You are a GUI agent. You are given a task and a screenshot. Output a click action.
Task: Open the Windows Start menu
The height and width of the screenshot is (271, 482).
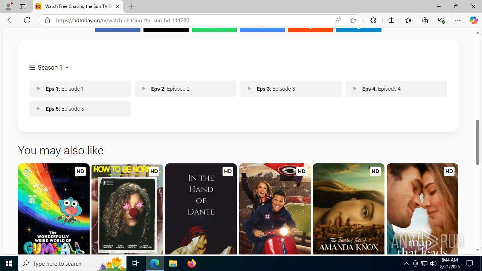pos(9,263)
